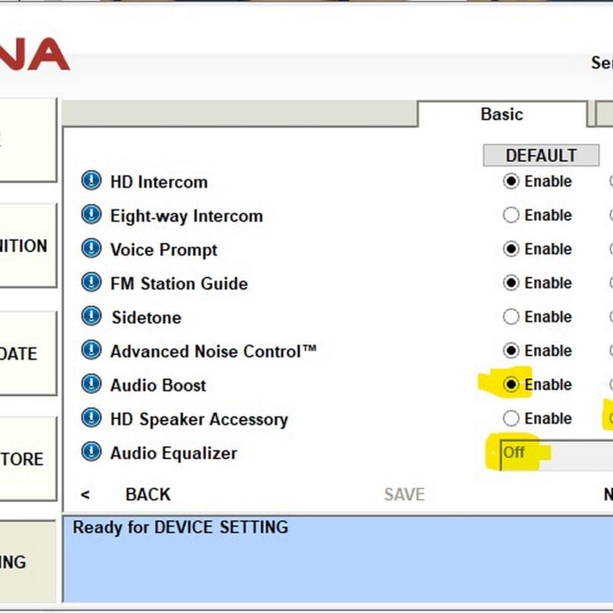The height and width of the screenshot is (613, 613).
Task: Enable the HD Speaker Accessory option
Action: (511, 419)
